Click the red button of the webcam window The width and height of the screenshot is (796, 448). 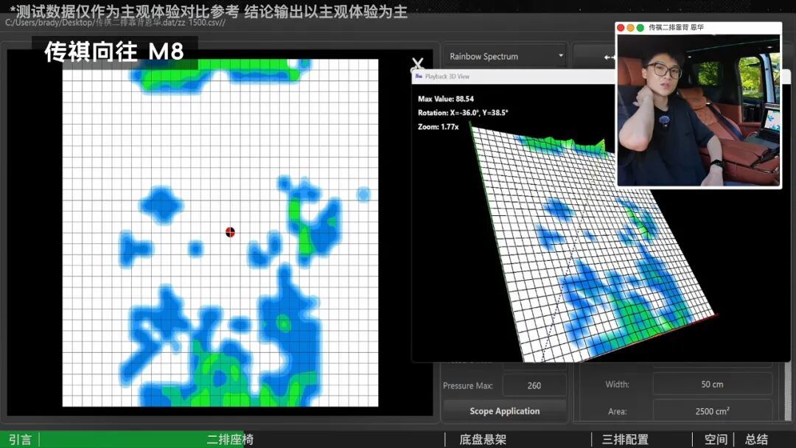click(621, 27)
